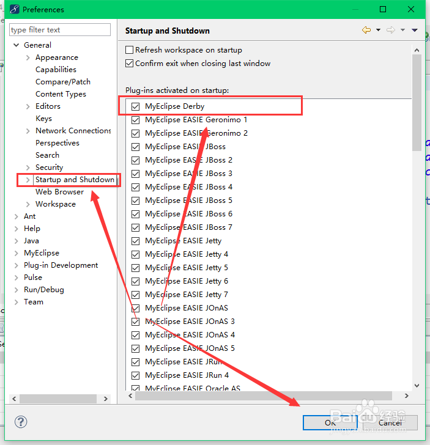Viewport: 430px width, 445px height.
Task: Expand the Ant preferences node
Action: tap(16, 216)
